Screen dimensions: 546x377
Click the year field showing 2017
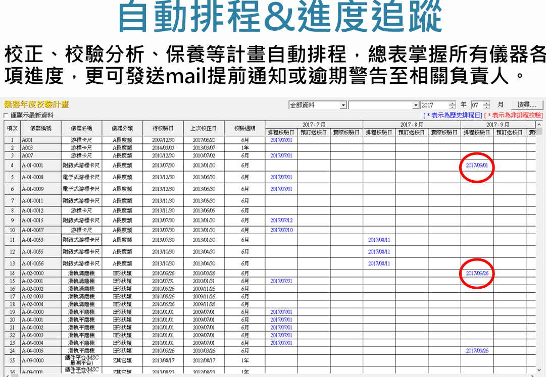433,105
